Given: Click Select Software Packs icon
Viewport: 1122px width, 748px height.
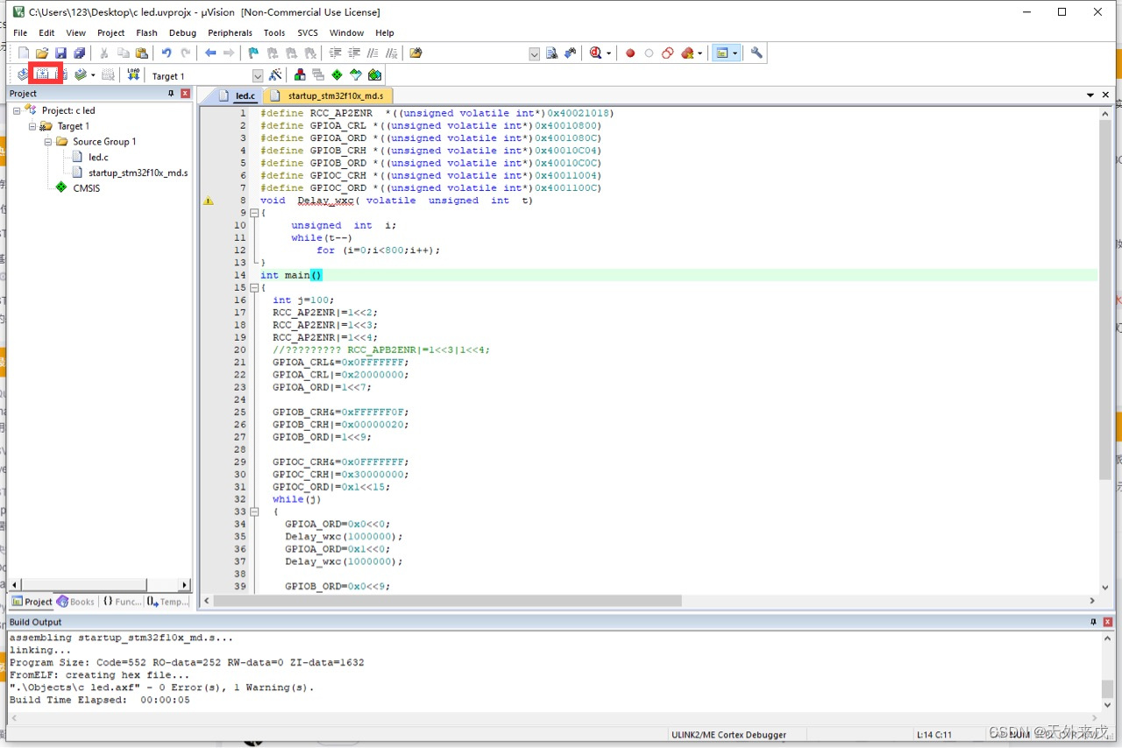Looking at the screenshot, I should point(356,75).
